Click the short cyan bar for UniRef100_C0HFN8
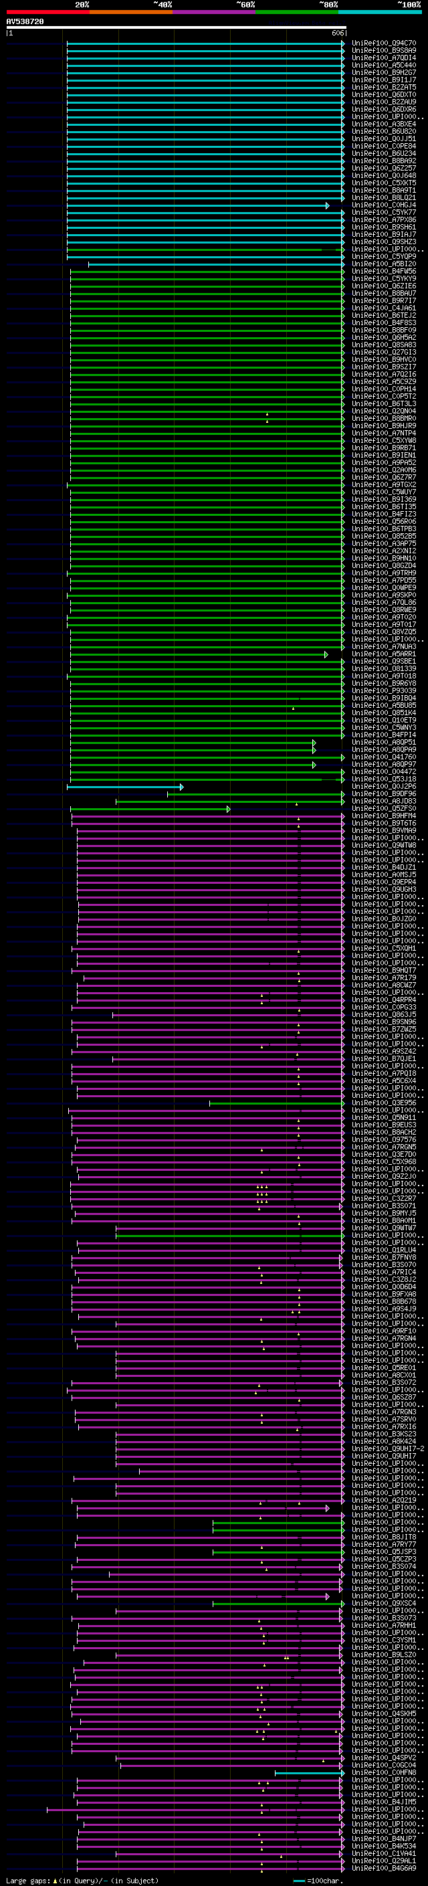This screenshot has height=1886, width=428. click(310, 1772)
